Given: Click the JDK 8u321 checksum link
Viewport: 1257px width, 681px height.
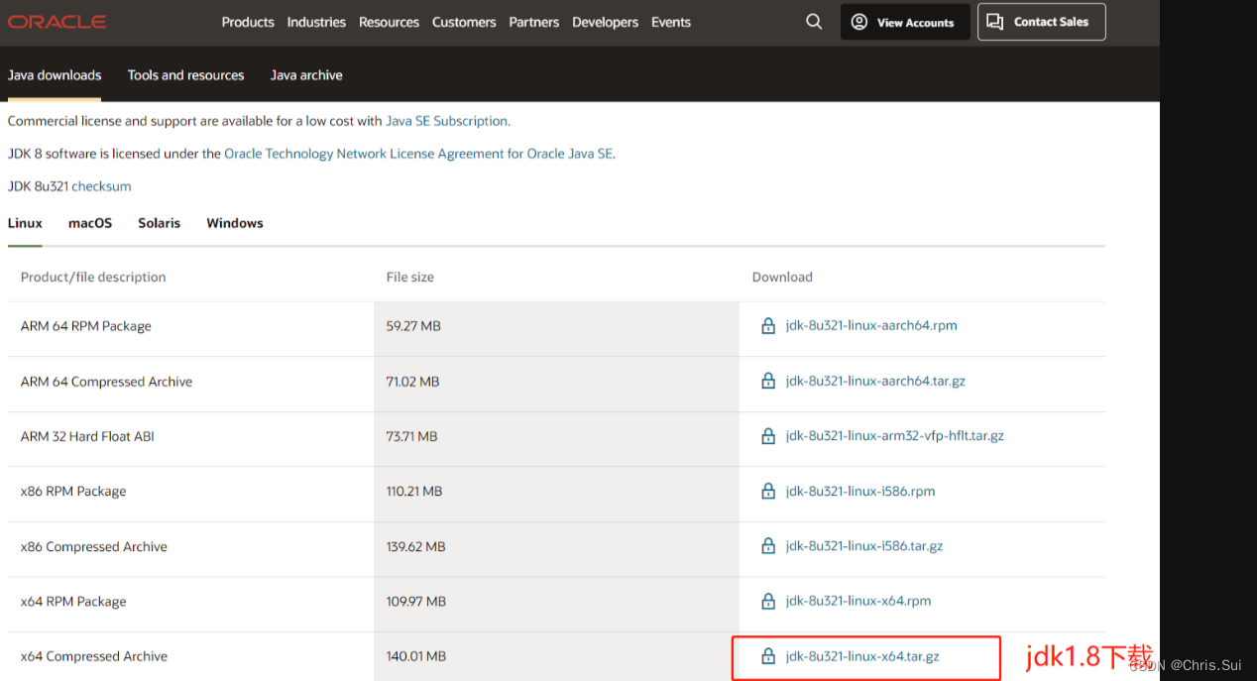Looking at the screenshot, I should (101, 185).
